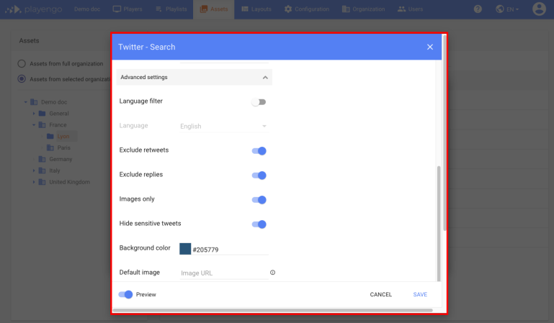Click the Demo doc organization icon in tree
The width and height of the screenshot is (554, 323).
coord(34,102)
